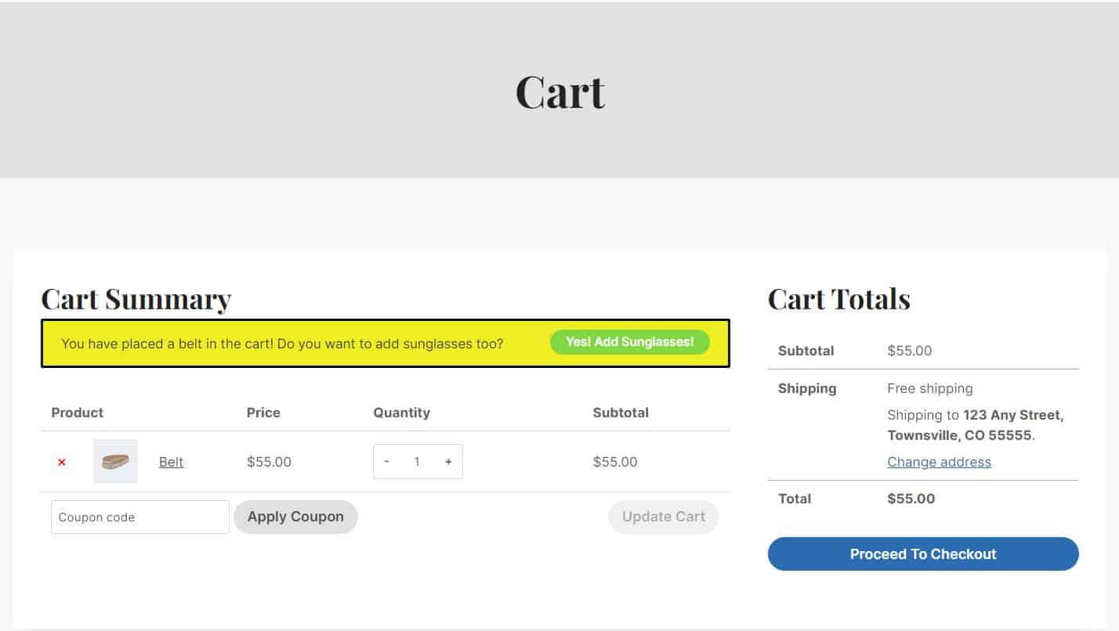Click the Price column header
Image resolution: width=1119 pixels, height=631 pixels.
point(263,413)
